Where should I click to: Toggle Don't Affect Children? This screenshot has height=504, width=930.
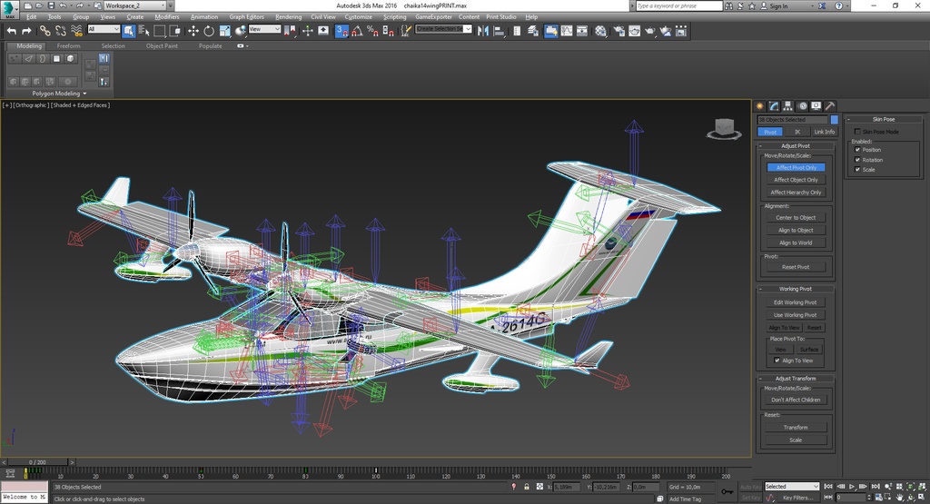point(796,400)
